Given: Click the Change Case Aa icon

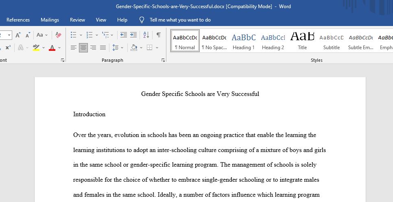Looking at the screenshot, I should 39,35.
